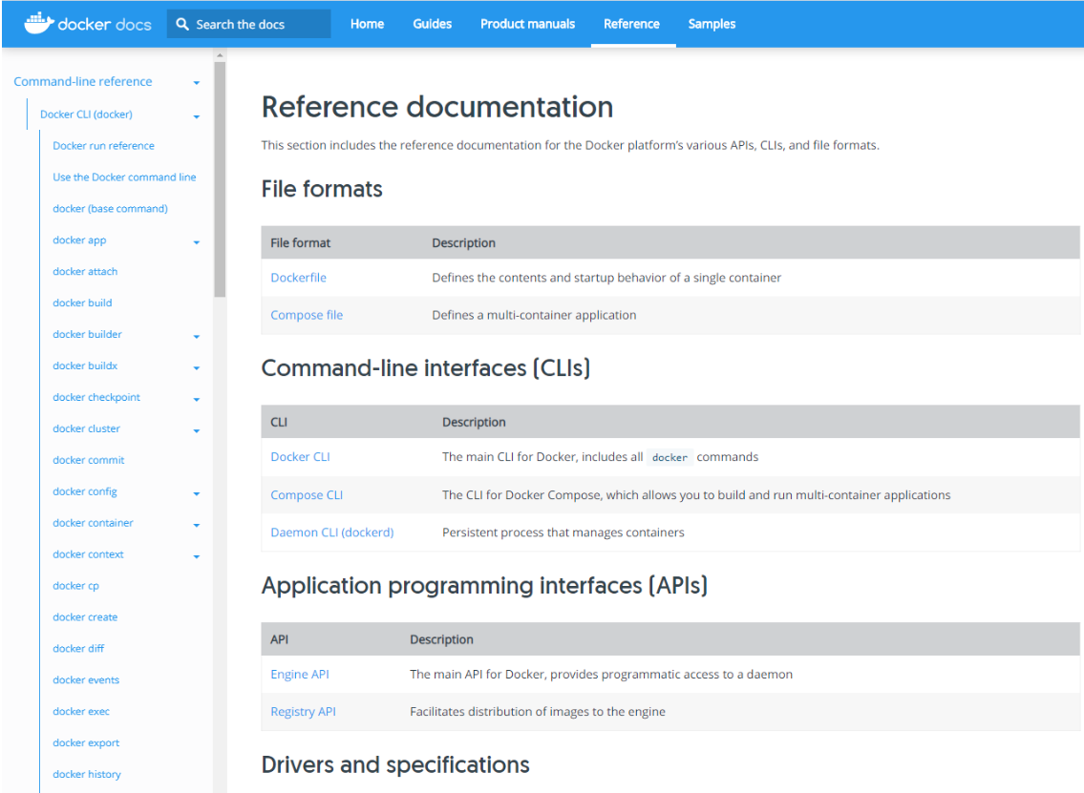
Task: Open docker (base command) page
Action: coord(110,209)
